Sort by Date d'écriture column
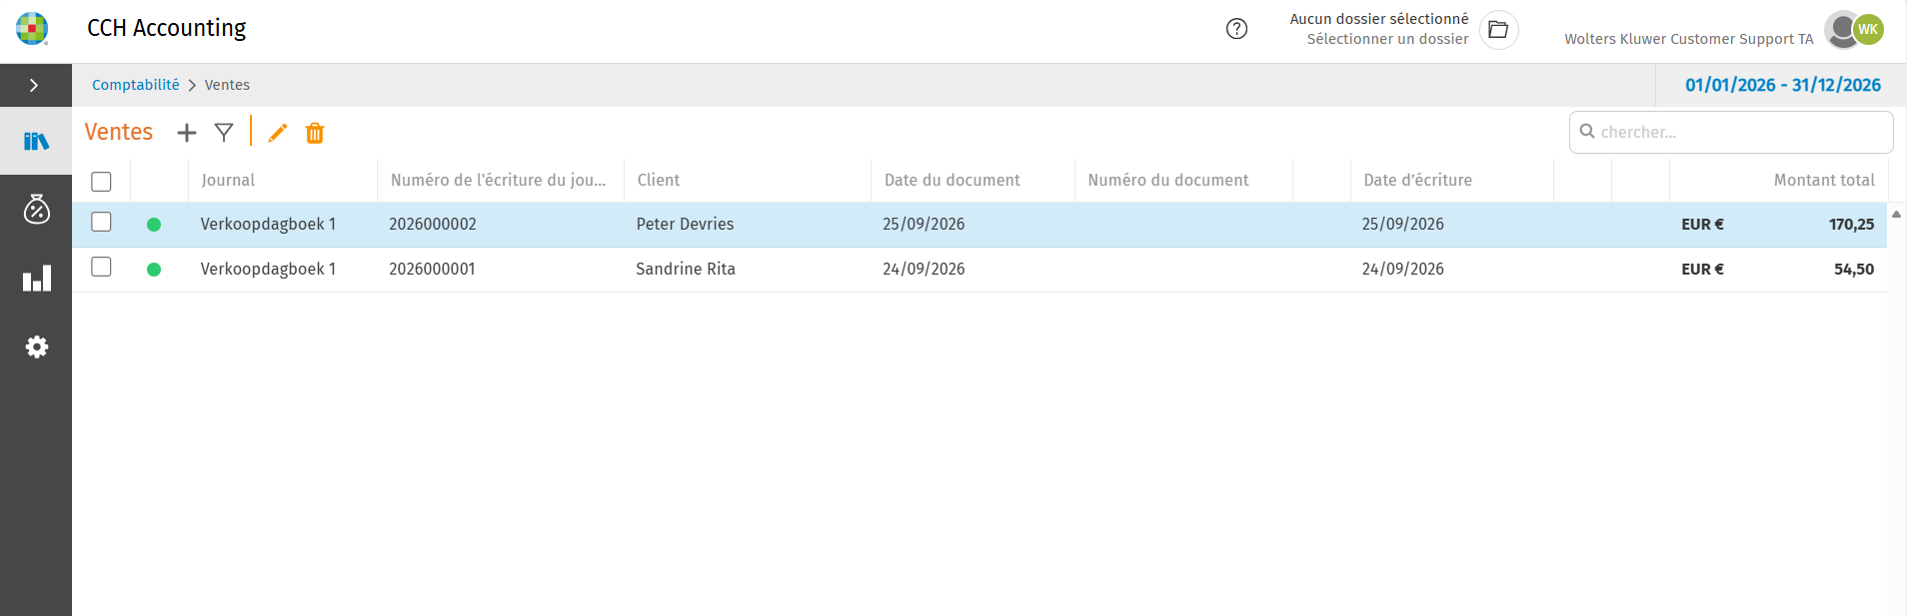Image resolution: width=1907 pixels, height=616 pixels. click(x=1417, y=180)
